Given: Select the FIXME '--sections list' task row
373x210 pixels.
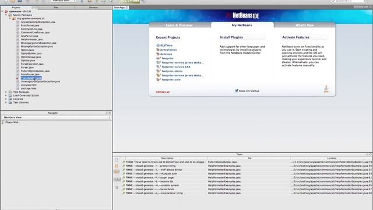Looking at the screenshot, I should [x=247, y=181].
